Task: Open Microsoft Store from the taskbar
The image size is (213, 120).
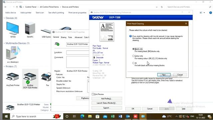Action: coord(98,116)
